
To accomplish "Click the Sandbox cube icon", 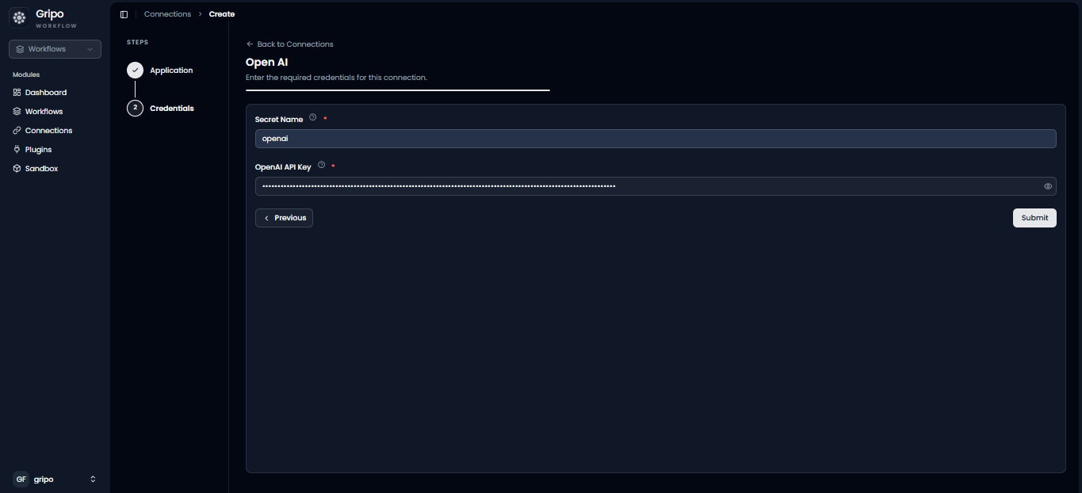I will pyautogui.click(x=17, y=169).
